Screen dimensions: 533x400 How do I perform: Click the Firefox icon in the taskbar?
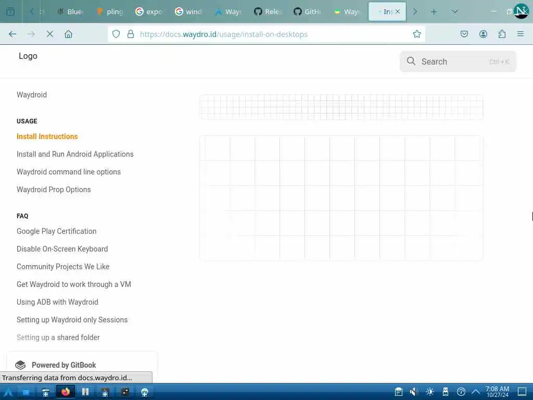point(65,392)
